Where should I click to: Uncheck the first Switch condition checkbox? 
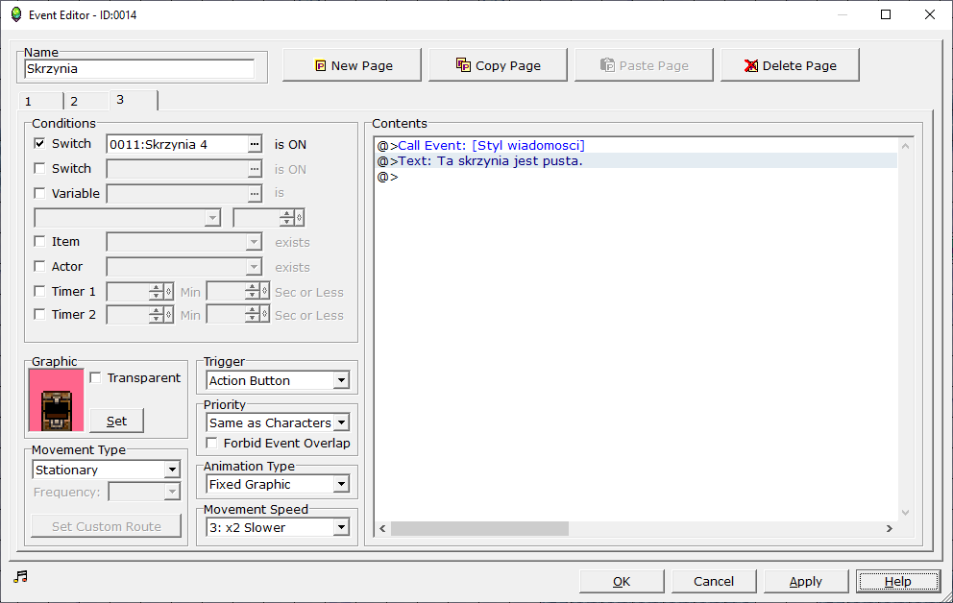tap(39, 144)
